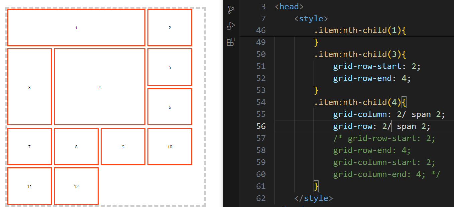Click the .item:nth-child(3) selector
This screenshot has width=454, height=207.
tap(360, 54)
